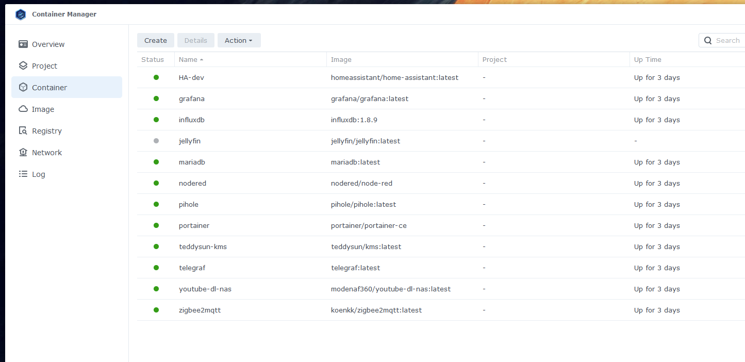Click green status dot of portainer

(x=156, y=225)
